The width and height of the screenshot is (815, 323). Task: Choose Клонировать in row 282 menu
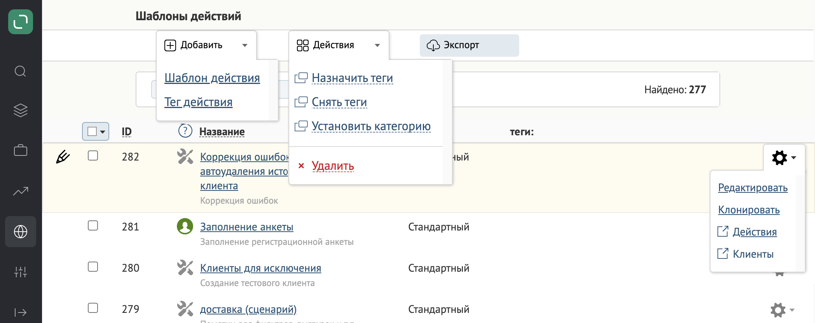(749, 210)
